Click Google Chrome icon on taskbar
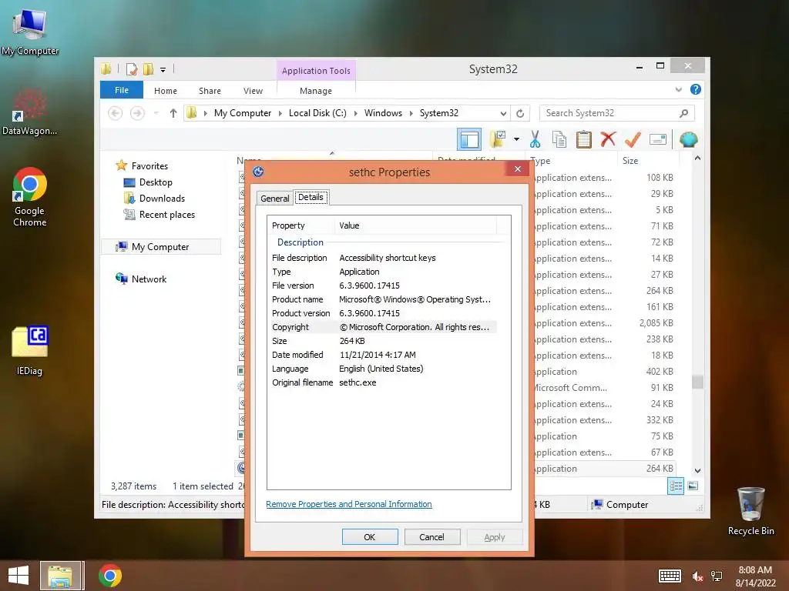 coord(109,576)
